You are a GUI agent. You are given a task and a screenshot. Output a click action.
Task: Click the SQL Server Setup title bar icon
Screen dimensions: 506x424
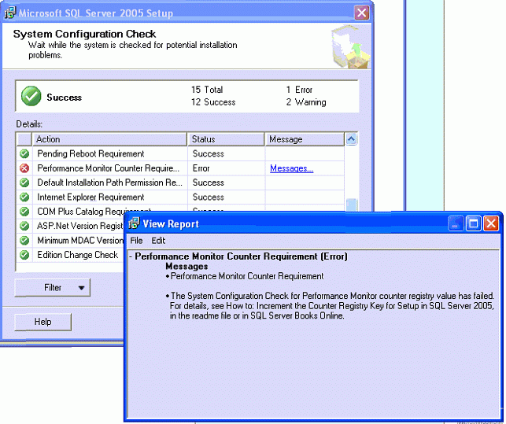click(9, 13)
